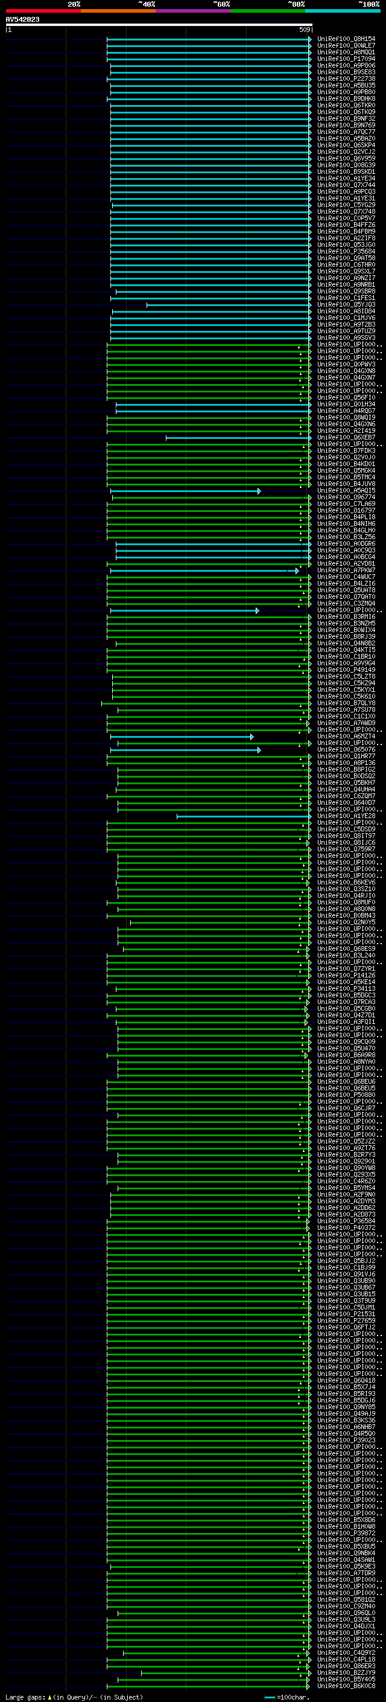
Task: Open the hit UniRef100_A8MQQ1
Action: tap(346, 53)
